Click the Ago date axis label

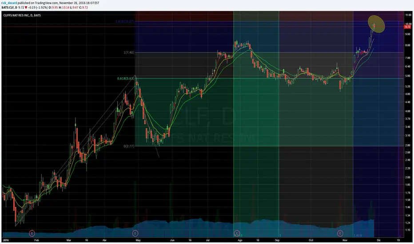tap(240, 240)
